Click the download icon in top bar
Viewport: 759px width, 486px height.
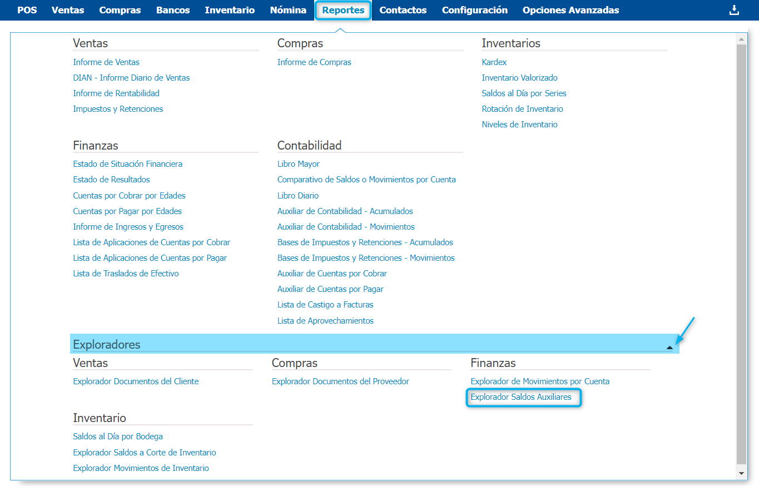(x=734, y=10)
